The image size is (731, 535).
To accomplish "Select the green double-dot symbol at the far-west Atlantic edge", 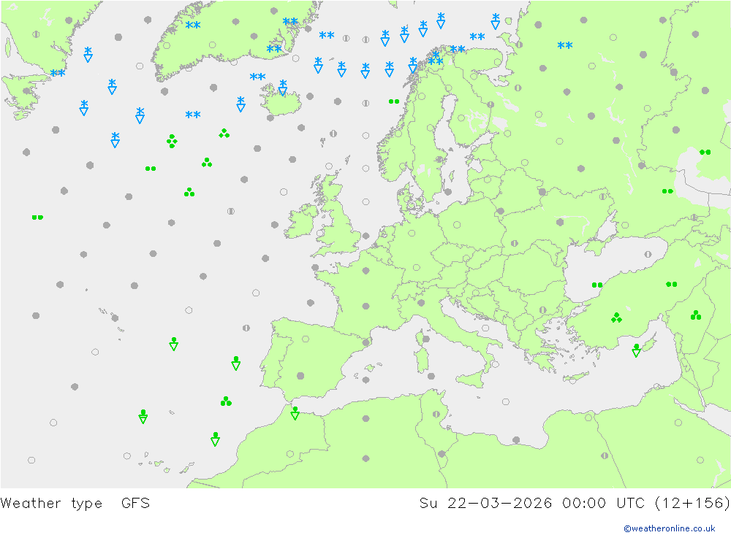I will [37, 218].
